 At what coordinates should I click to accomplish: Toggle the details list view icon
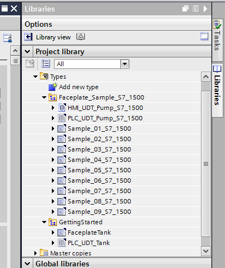tap(45, 63)
